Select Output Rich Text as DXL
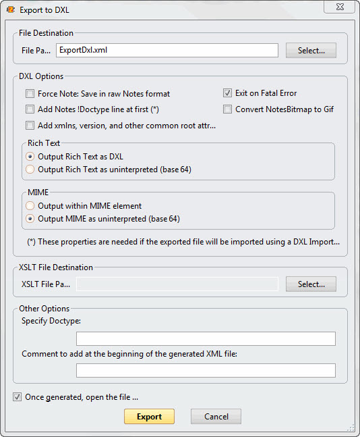Screen dimensions: 360x437 point(30,157)
